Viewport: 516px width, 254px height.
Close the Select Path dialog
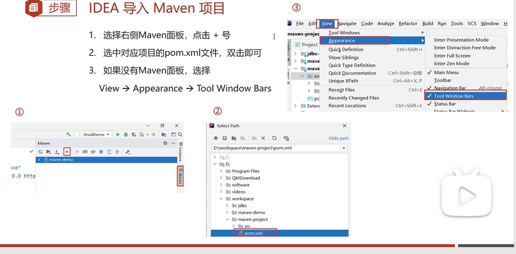click(x=344, y=126)
